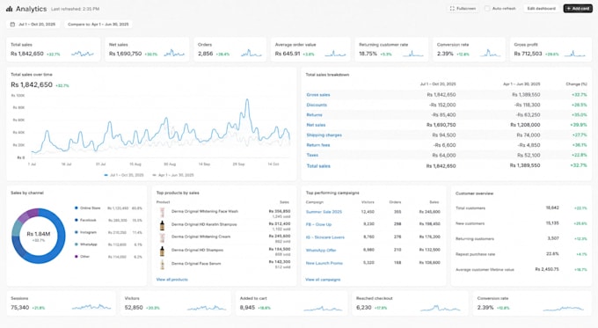
Task: Click the Analytics bar chart icon
Action: (9, 9)
